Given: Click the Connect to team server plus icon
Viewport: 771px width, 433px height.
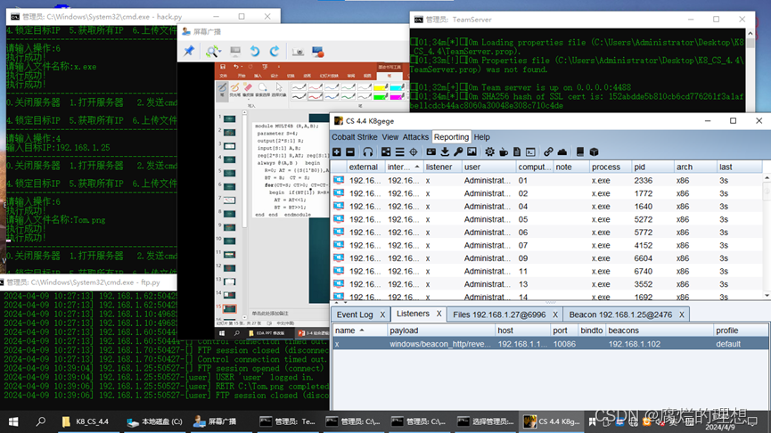Looking at the screenshot, I should [x=337, y=151].
